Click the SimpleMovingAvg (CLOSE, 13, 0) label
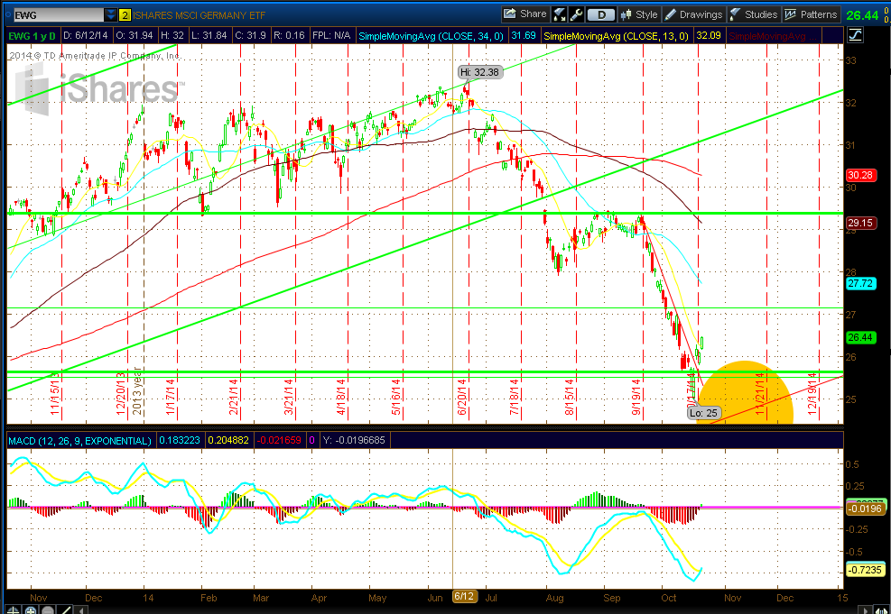Image resolution: width=891 pixels, height=614 pixels. [x=617, y=36]
